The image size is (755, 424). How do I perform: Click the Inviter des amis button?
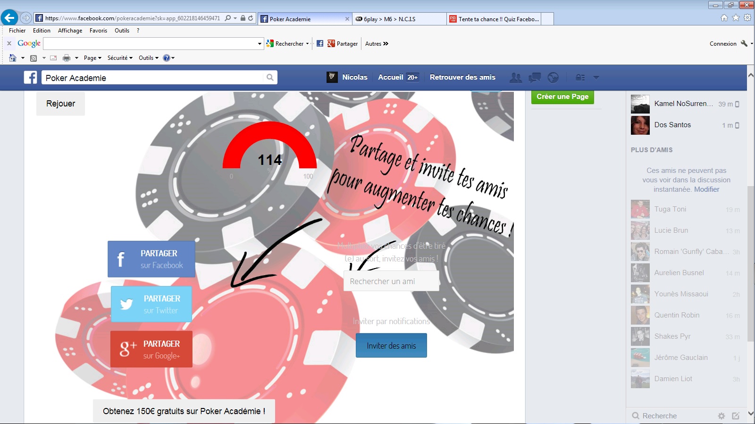click(x=391, y=345)
